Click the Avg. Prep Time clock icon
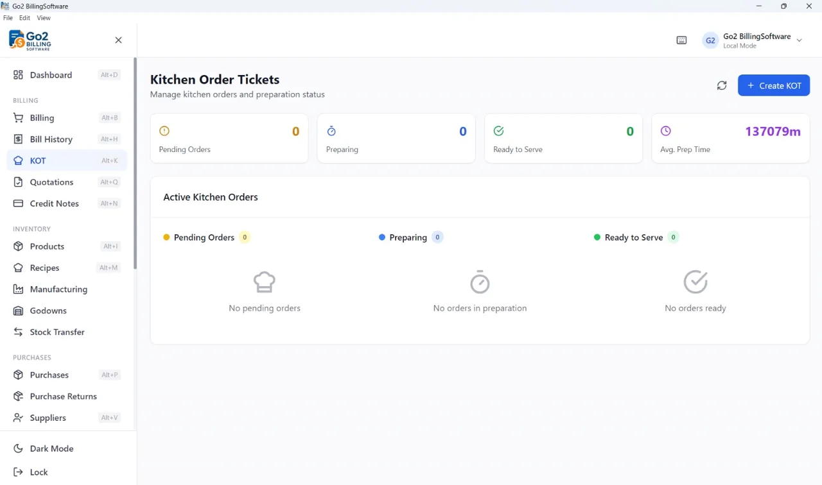 coord(665,131)
